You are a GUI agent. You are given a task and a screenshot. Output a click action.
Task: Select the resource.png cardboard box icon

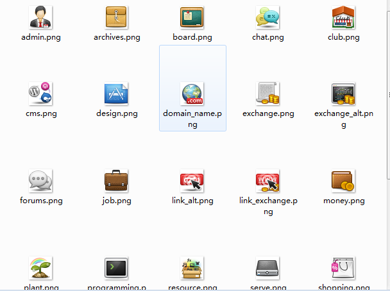point(192,268)
